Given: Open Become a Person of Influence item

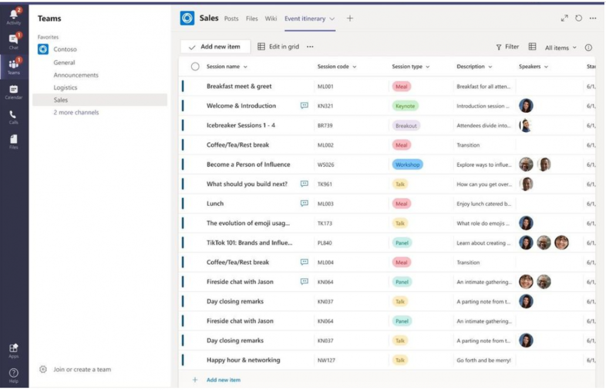Looking at the screenshot, I should tap(248, 164).
